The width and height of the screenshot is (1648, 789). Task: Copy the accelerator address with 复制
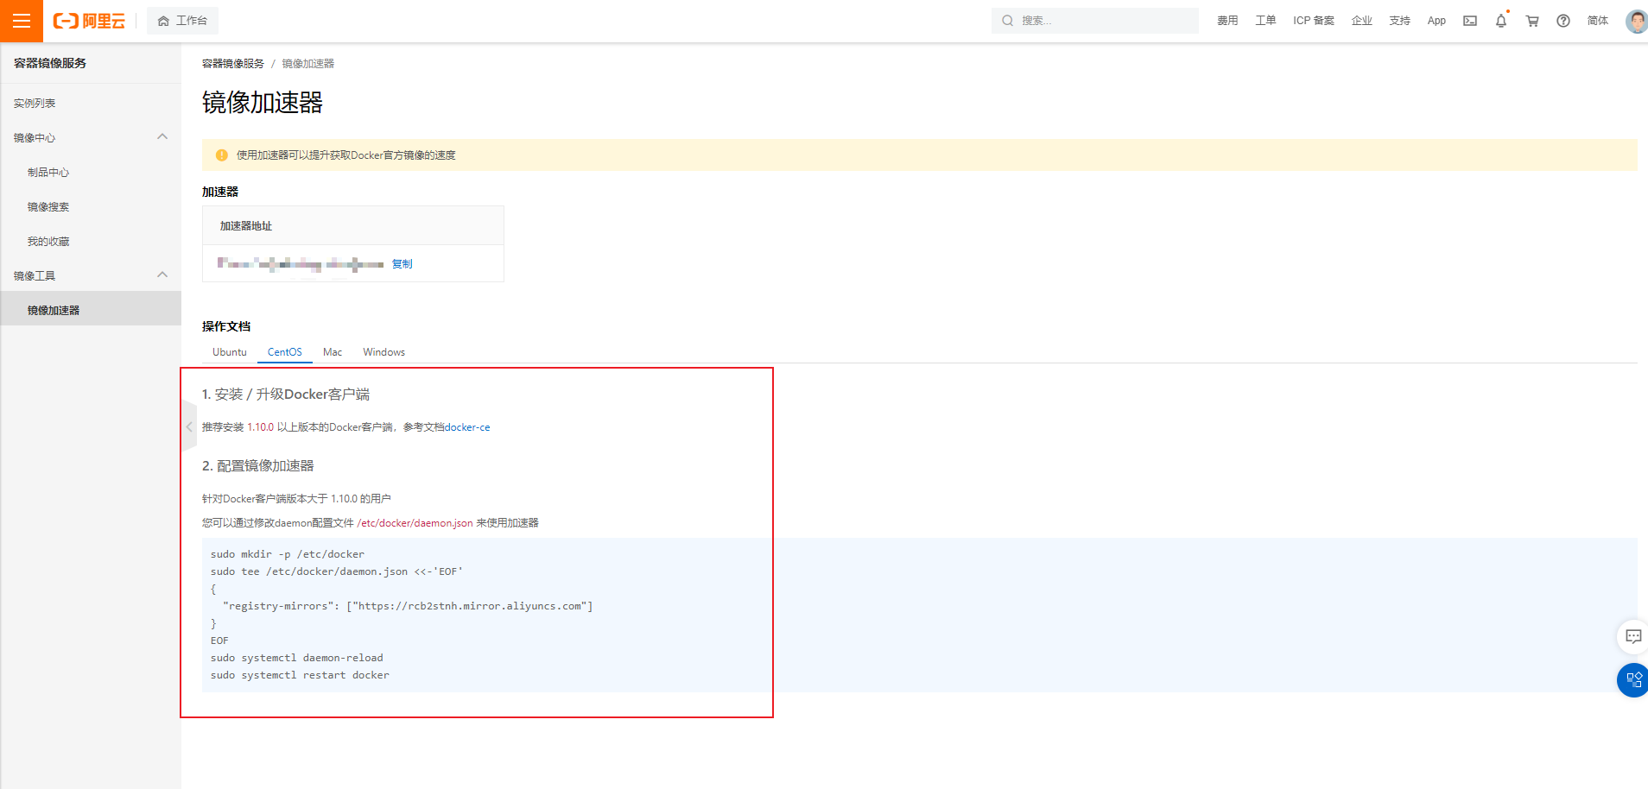point(402,264)
